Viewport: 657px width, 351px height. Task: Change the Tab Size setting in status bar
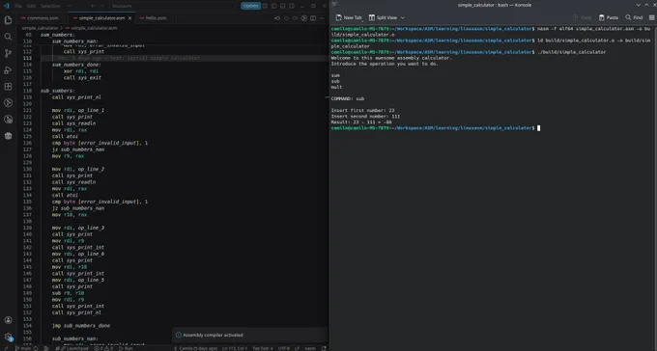(x=263, y=348)
